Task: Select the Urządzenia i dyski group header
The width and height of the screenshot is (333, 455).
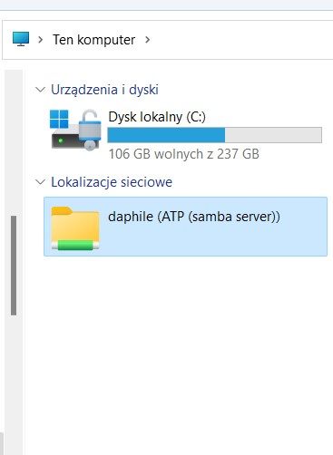Action: (104, 90)
